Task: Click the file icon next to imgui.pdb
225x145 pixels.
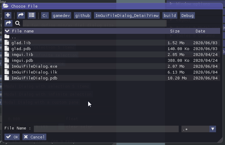Action: point(7,60)
